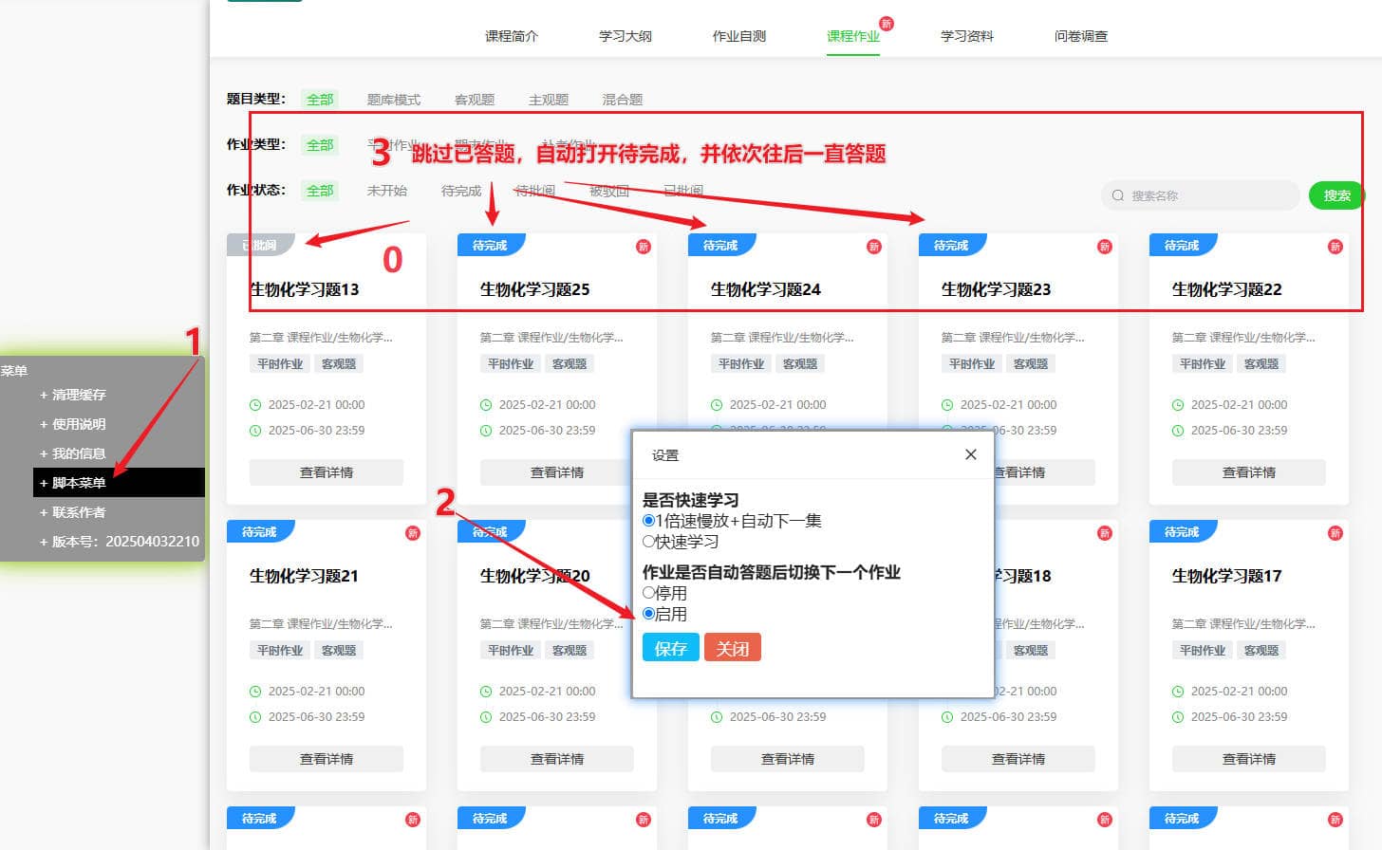The width and height of the screenshot is (1382, 850).
Task: Click the plus icon beside 使用说明
Action: click(43, 424)
